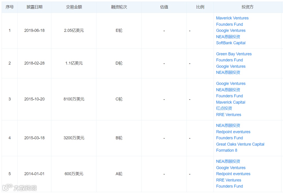Select the C轮 funding round cell

tap(119, 99)
